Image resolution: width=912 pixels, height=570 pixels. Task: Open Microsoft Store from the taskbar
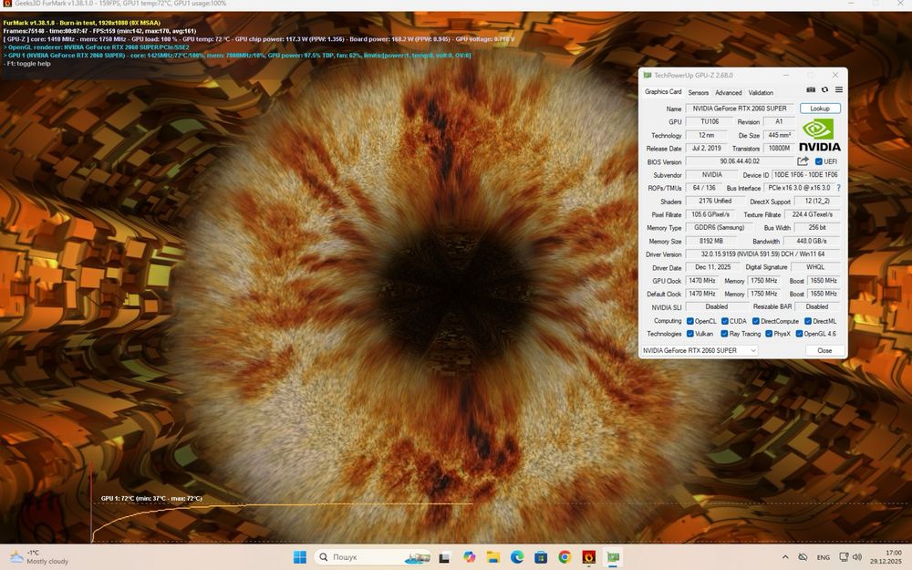(541, 557)
